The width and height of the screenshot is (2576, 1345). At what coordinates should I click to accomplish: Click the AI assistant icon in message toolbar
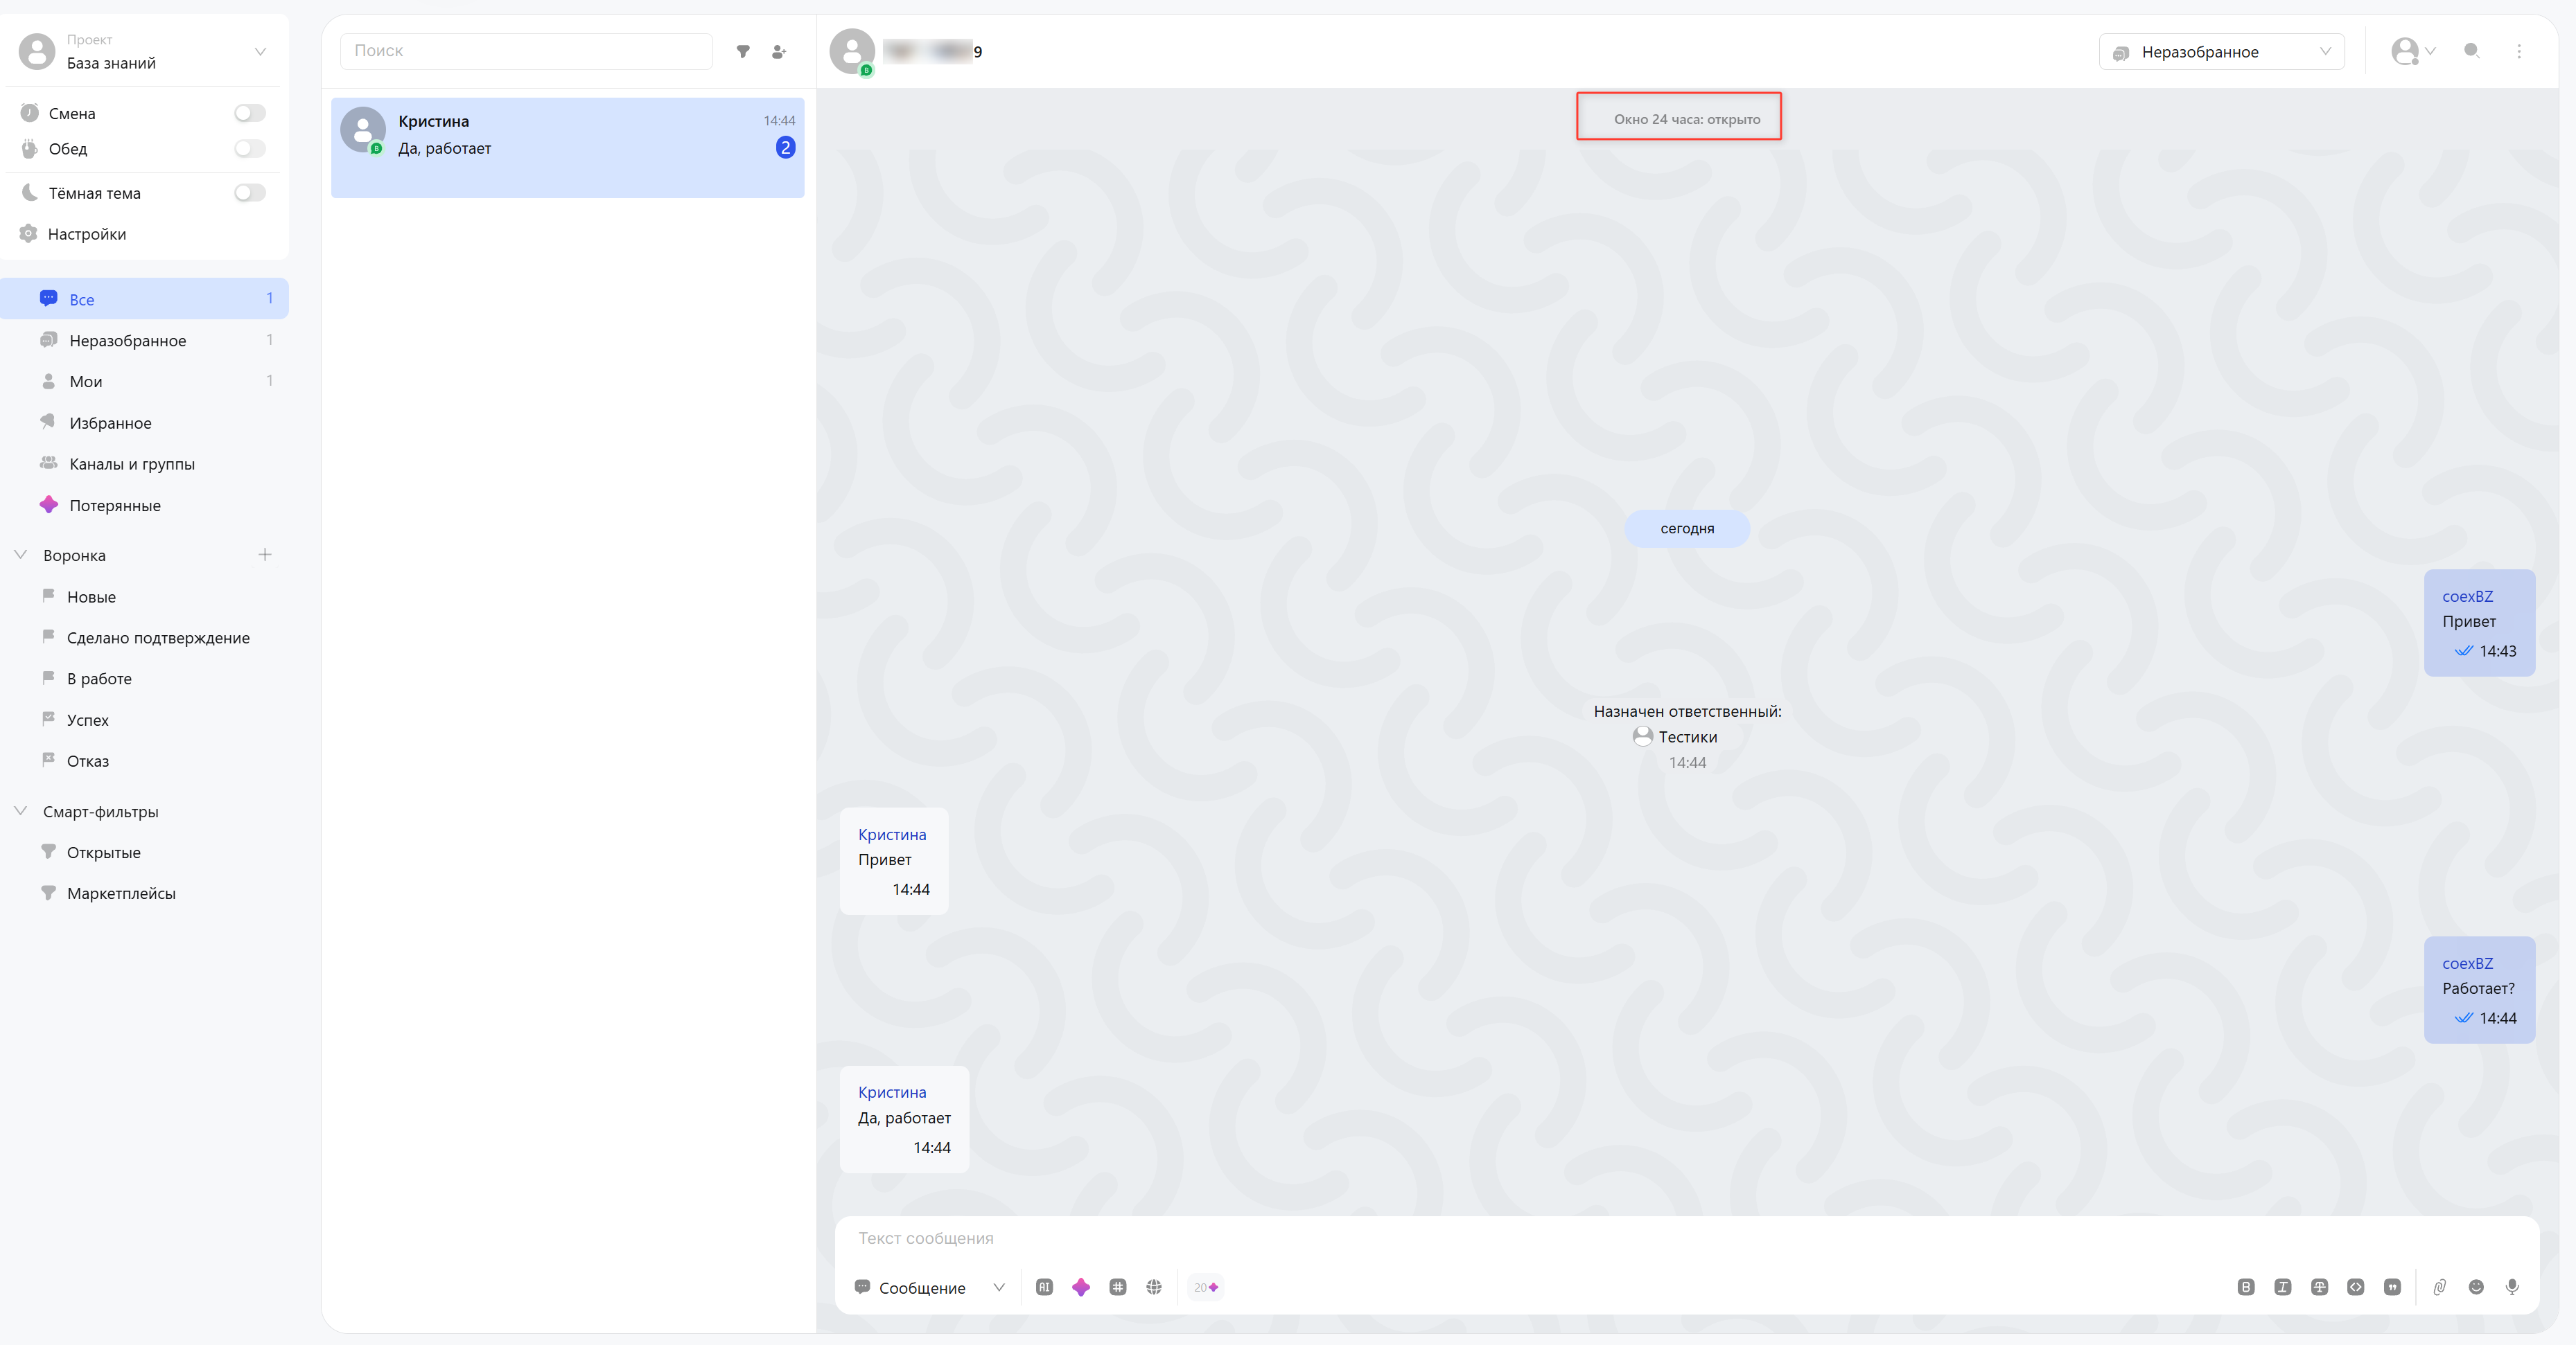(x=1044, y=1287)
